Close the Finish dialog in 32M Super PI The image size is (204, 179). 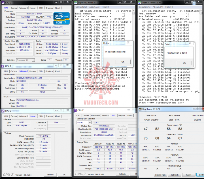point(190,43)
